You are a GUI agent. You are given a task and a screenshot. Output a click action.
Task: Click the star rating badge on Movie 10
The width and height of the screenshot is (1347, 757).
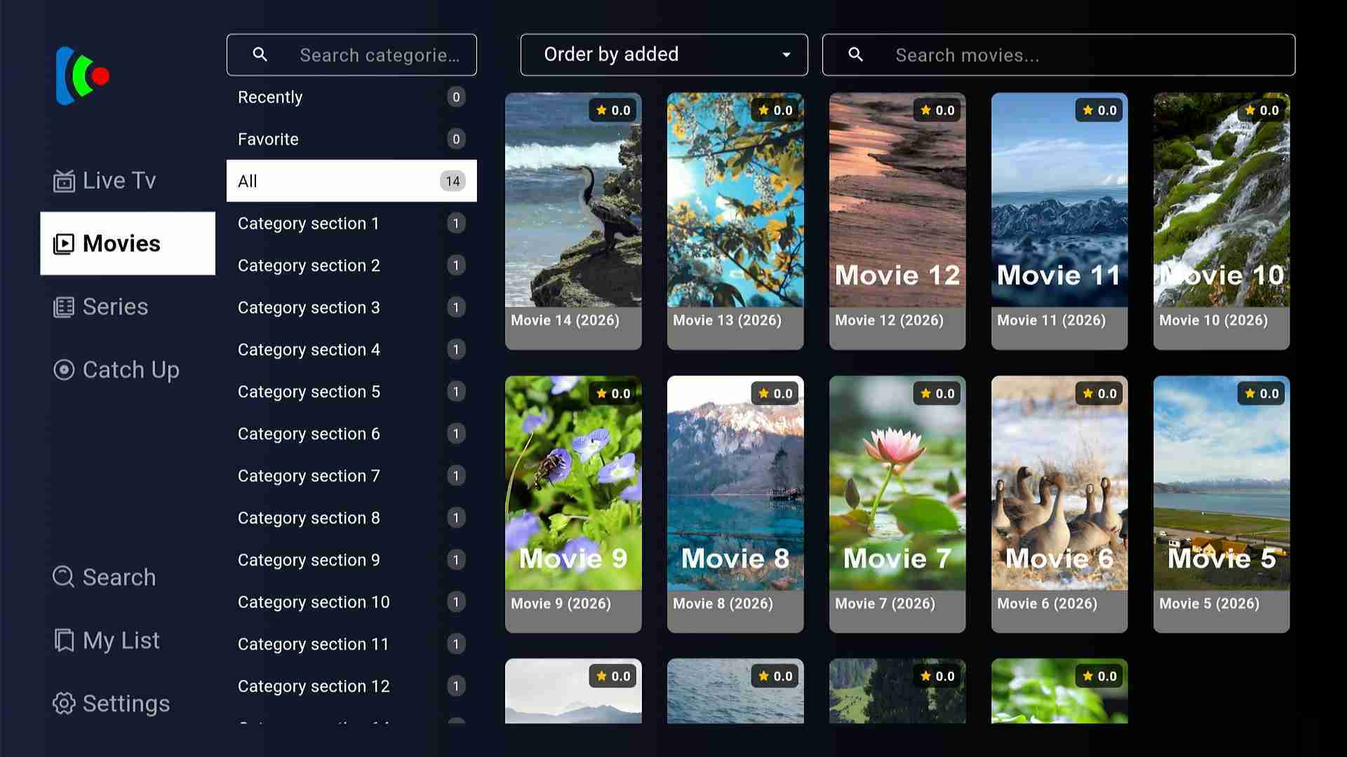tap(1262, 110)
